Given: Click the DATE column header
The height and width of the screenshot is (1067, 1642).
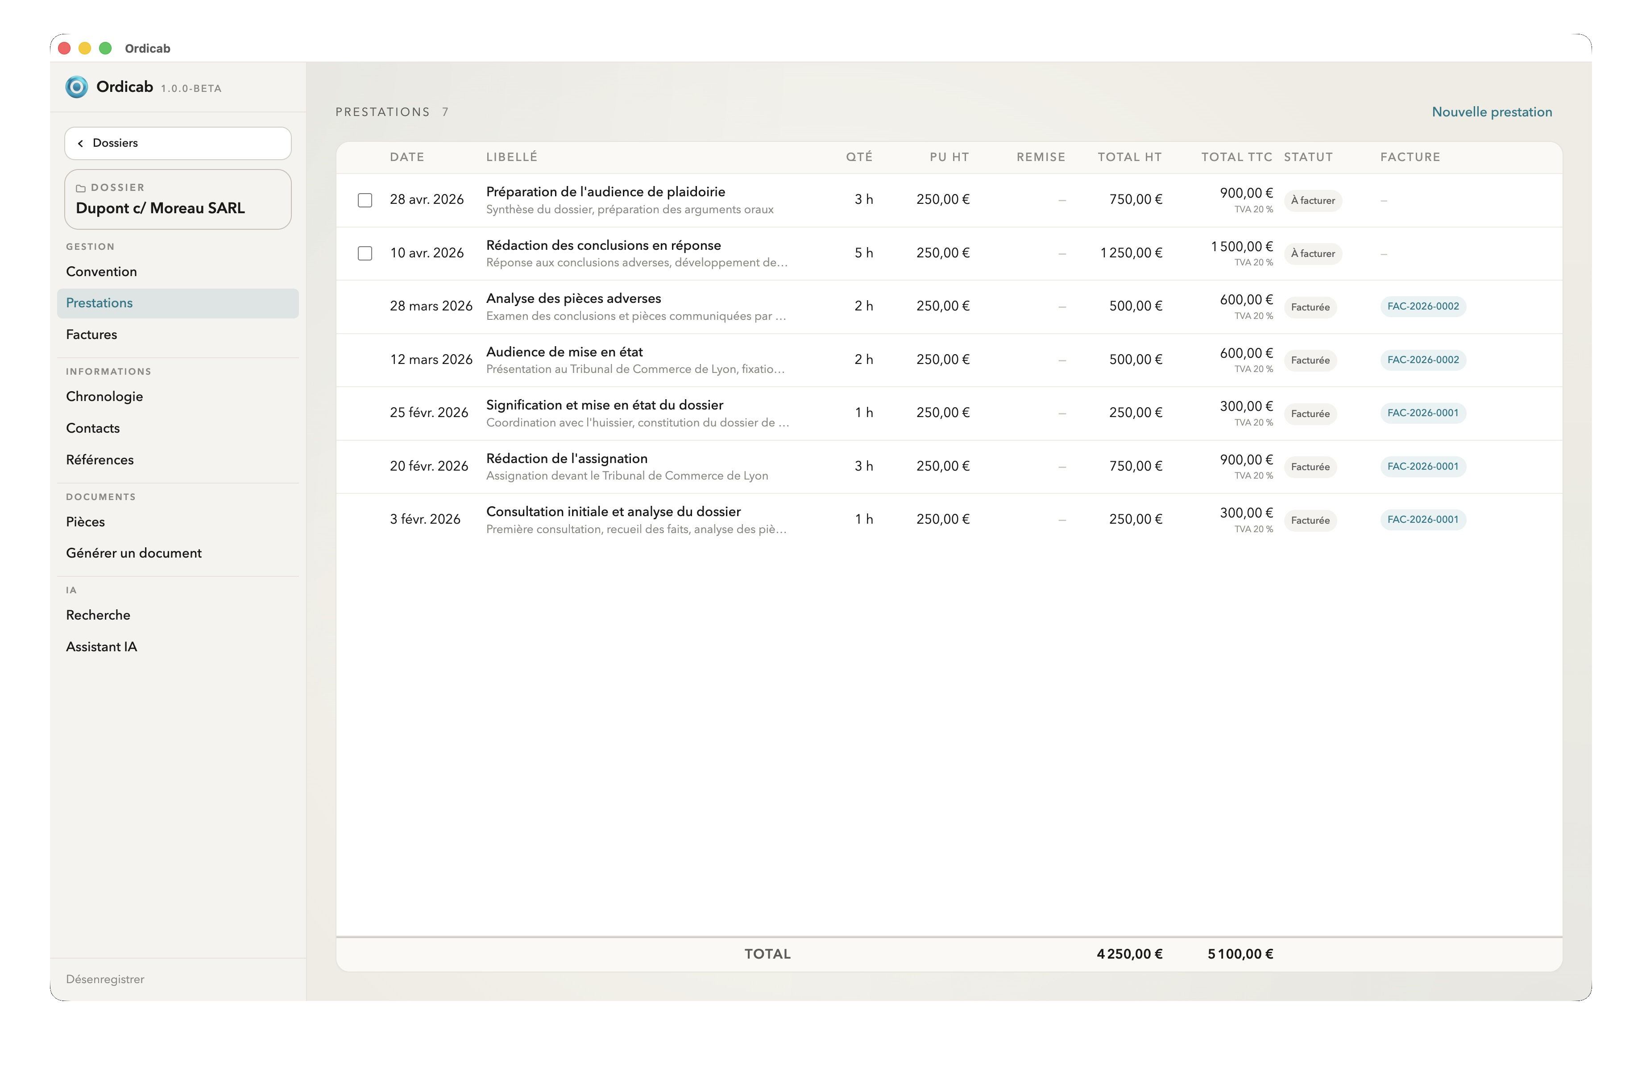Looking at the screenshot, I should 406,157.
